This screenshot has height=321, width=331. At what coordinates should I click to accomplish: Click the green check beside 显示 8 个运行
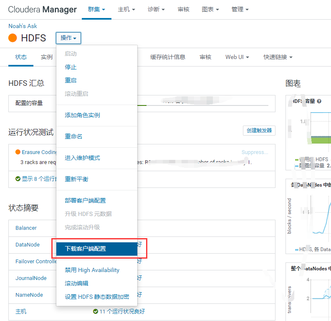[x=18, y=179]
